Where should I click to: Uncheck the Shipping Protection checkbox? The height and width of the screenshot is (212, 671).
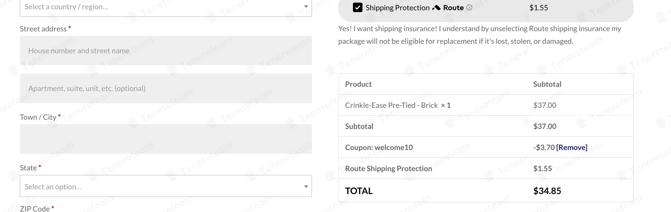(357, 8)
